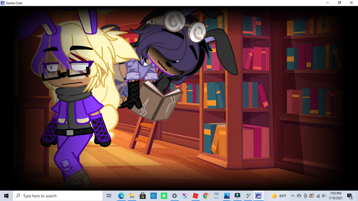
Task: Open the notification center icon
Action: 350,196
